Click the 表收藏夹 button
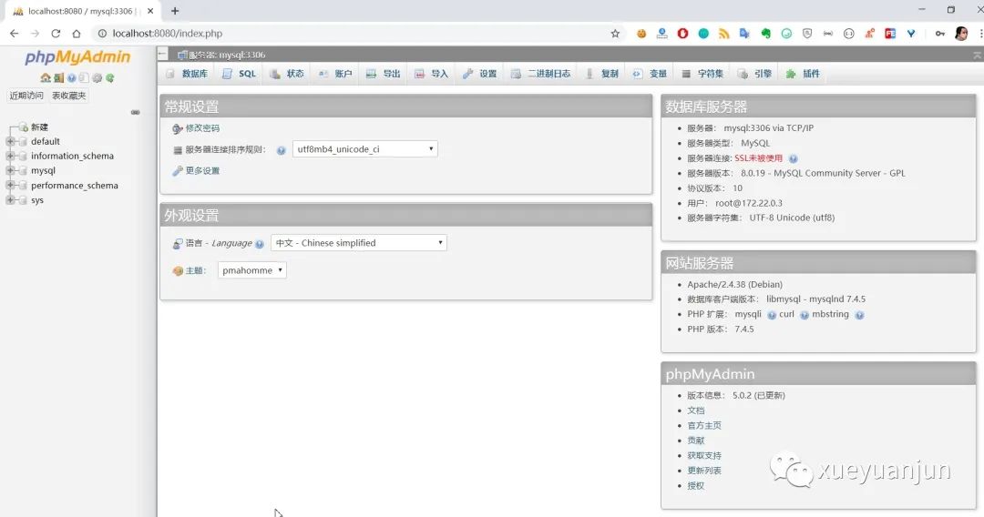Screen dimensions: 984x517 pos(69,96)
